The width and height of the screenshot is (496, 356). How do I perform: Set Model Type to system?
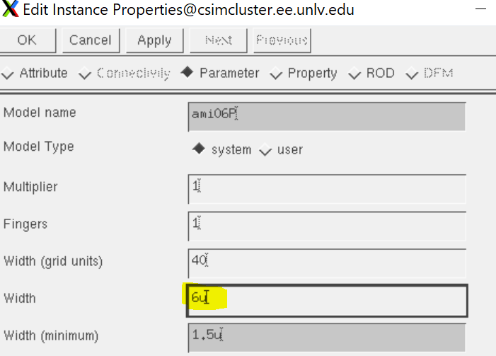(x=199, y=149)
